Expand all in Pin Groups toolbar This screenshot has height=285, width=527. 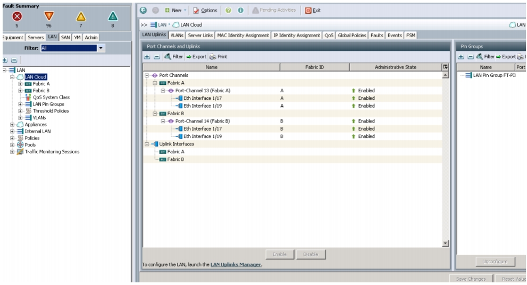pyautogui.click(x=461, y=57)
